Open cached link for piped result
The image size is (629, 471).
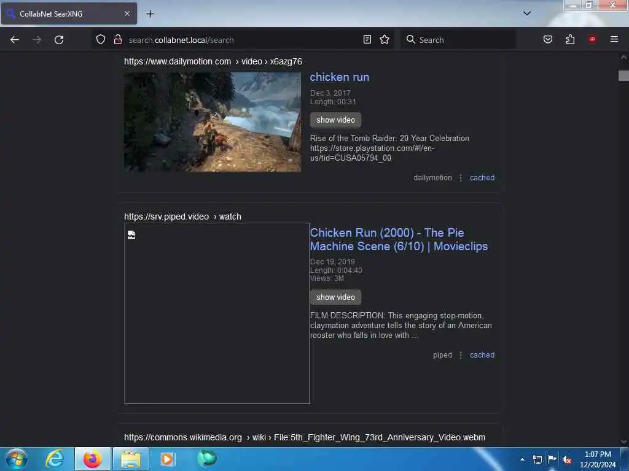[x=482, y=355]
